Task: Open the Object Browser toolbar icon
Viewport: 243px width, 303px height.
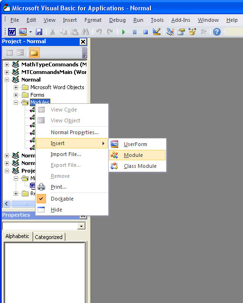Action: coord(192,32)
